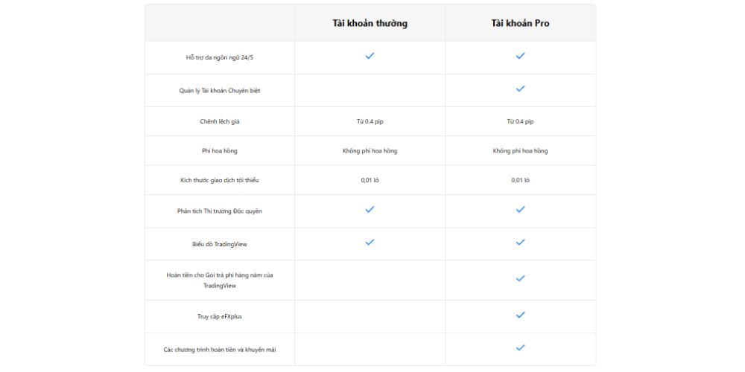Click the Quản lý Tài khoản Chuyên biệt label

[x=220, y=90]
